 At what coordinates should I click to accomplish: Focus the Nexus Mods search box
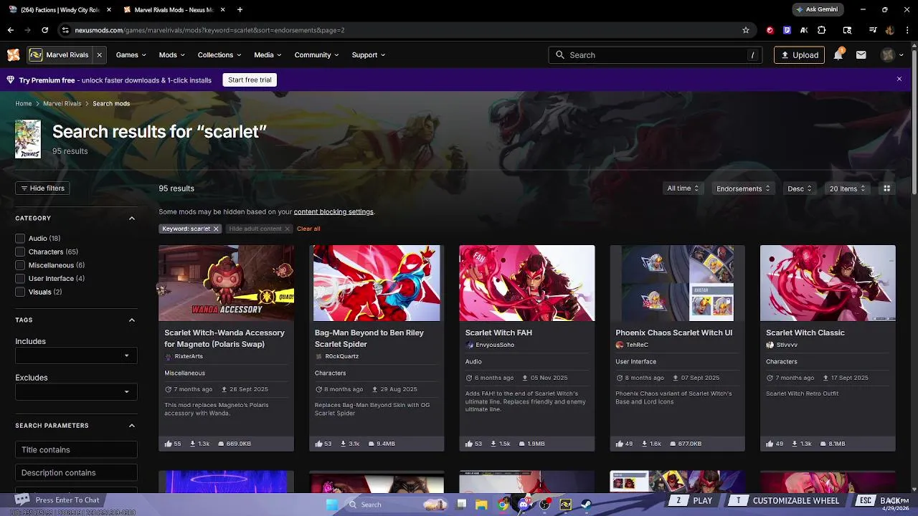tap(657, 55)
